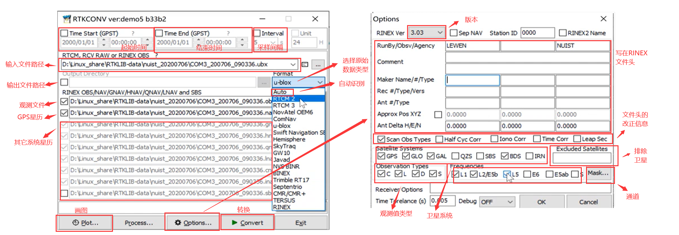Uncheck the .obs output file checkbox
This screenshot has width=679, height=235.
[64, 102]
